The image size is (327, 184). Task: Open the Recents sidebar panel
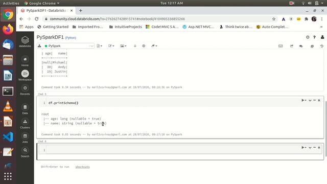[25, 90]
